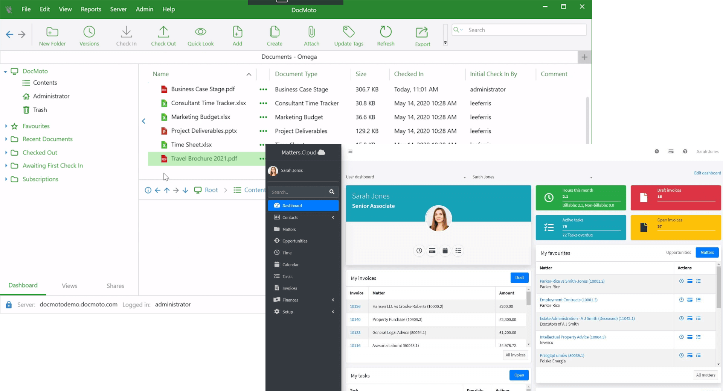Open more options for Business Case Stage.pdf
This screenshot has height=391, width=723.
pos(263,89)
